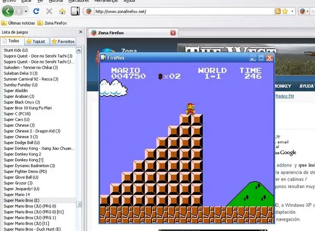Click the FireNes toolbar icon
The image size is (315, 231).
click(x=75, y=11)
